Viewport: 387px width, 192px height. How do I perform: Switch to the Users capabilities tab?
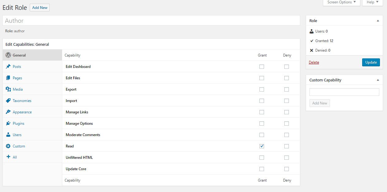17,135
